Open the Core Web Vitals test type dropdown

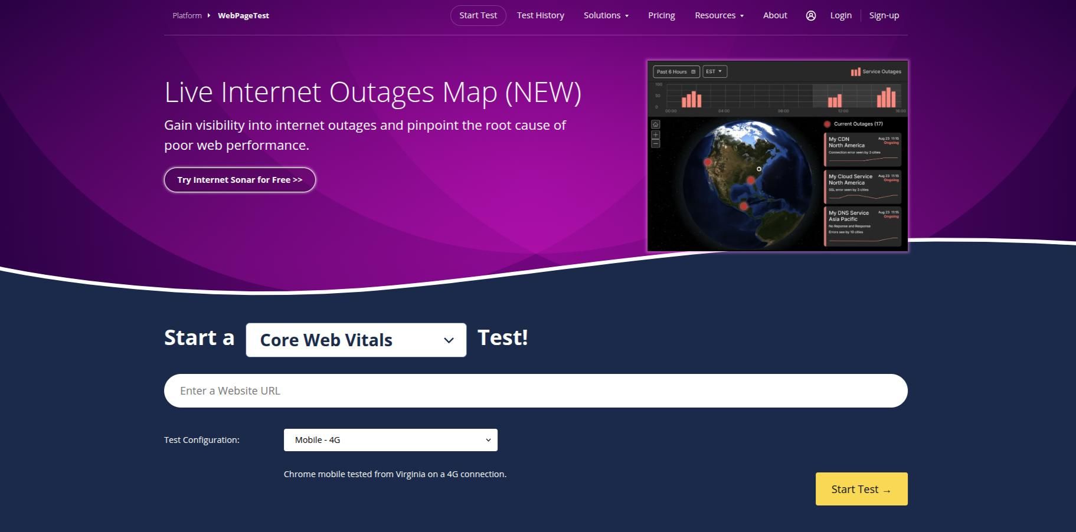click(356, 340)
